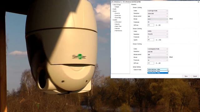Select Maintenance tree item

(119, 30)
